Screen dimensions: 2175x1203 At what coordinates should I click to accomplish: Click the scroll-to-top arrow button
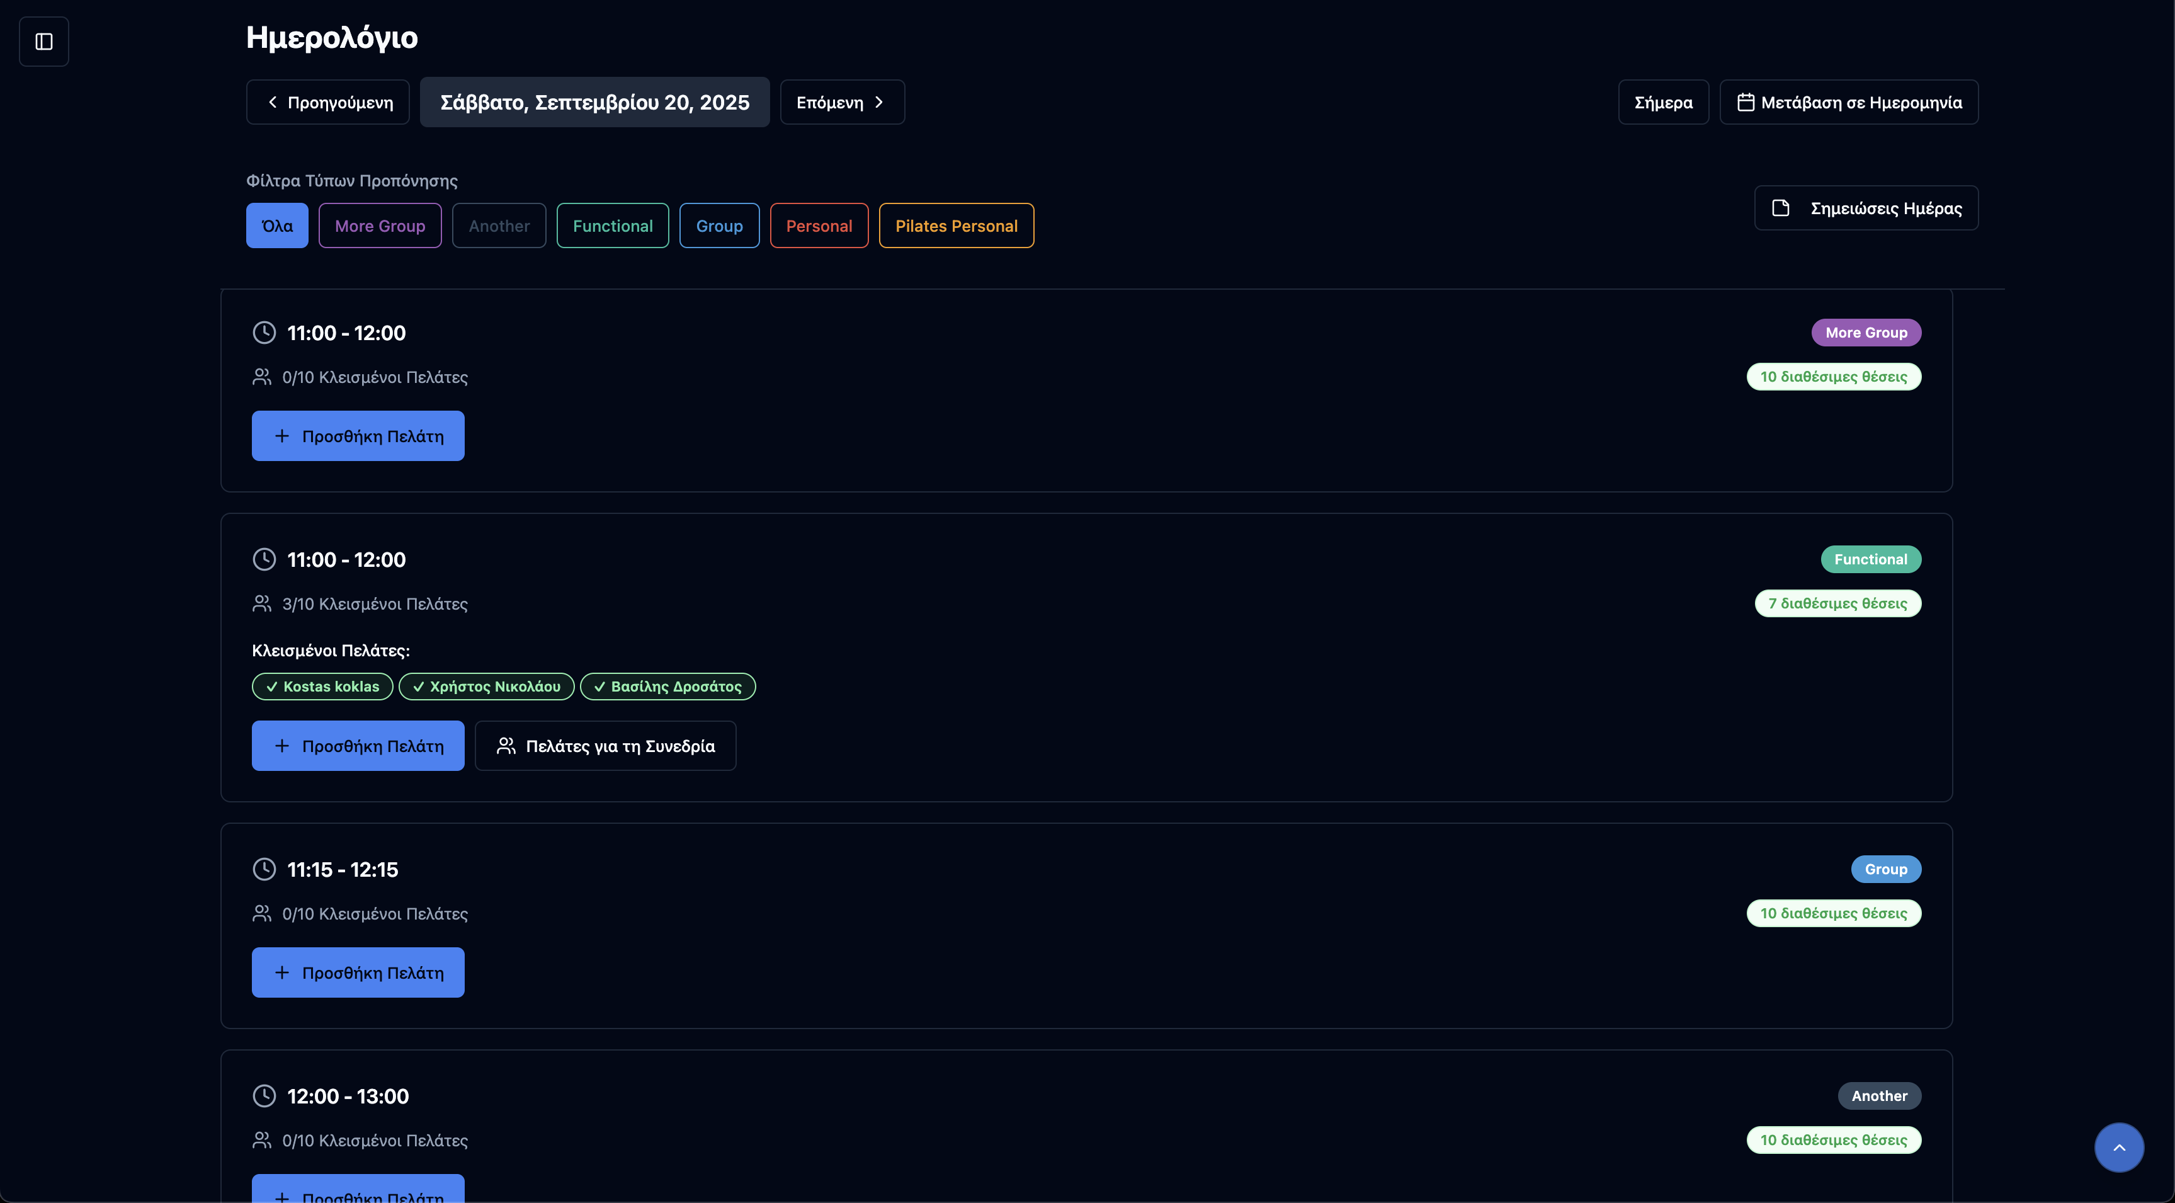(x=2118, y=1147)
